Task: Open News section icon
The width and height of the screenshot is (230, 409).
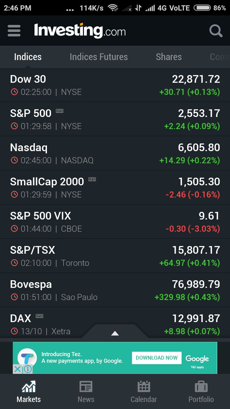Action: click(x=86, y=387)
